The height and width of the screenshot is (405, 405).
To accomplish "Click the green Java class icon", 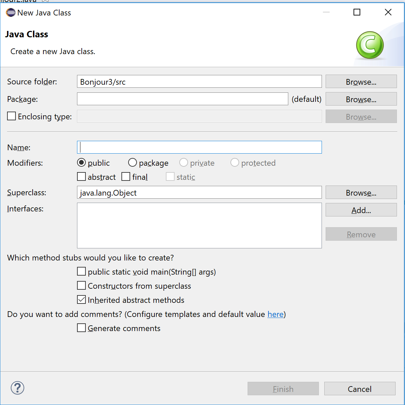I will [x=370, y=45].
